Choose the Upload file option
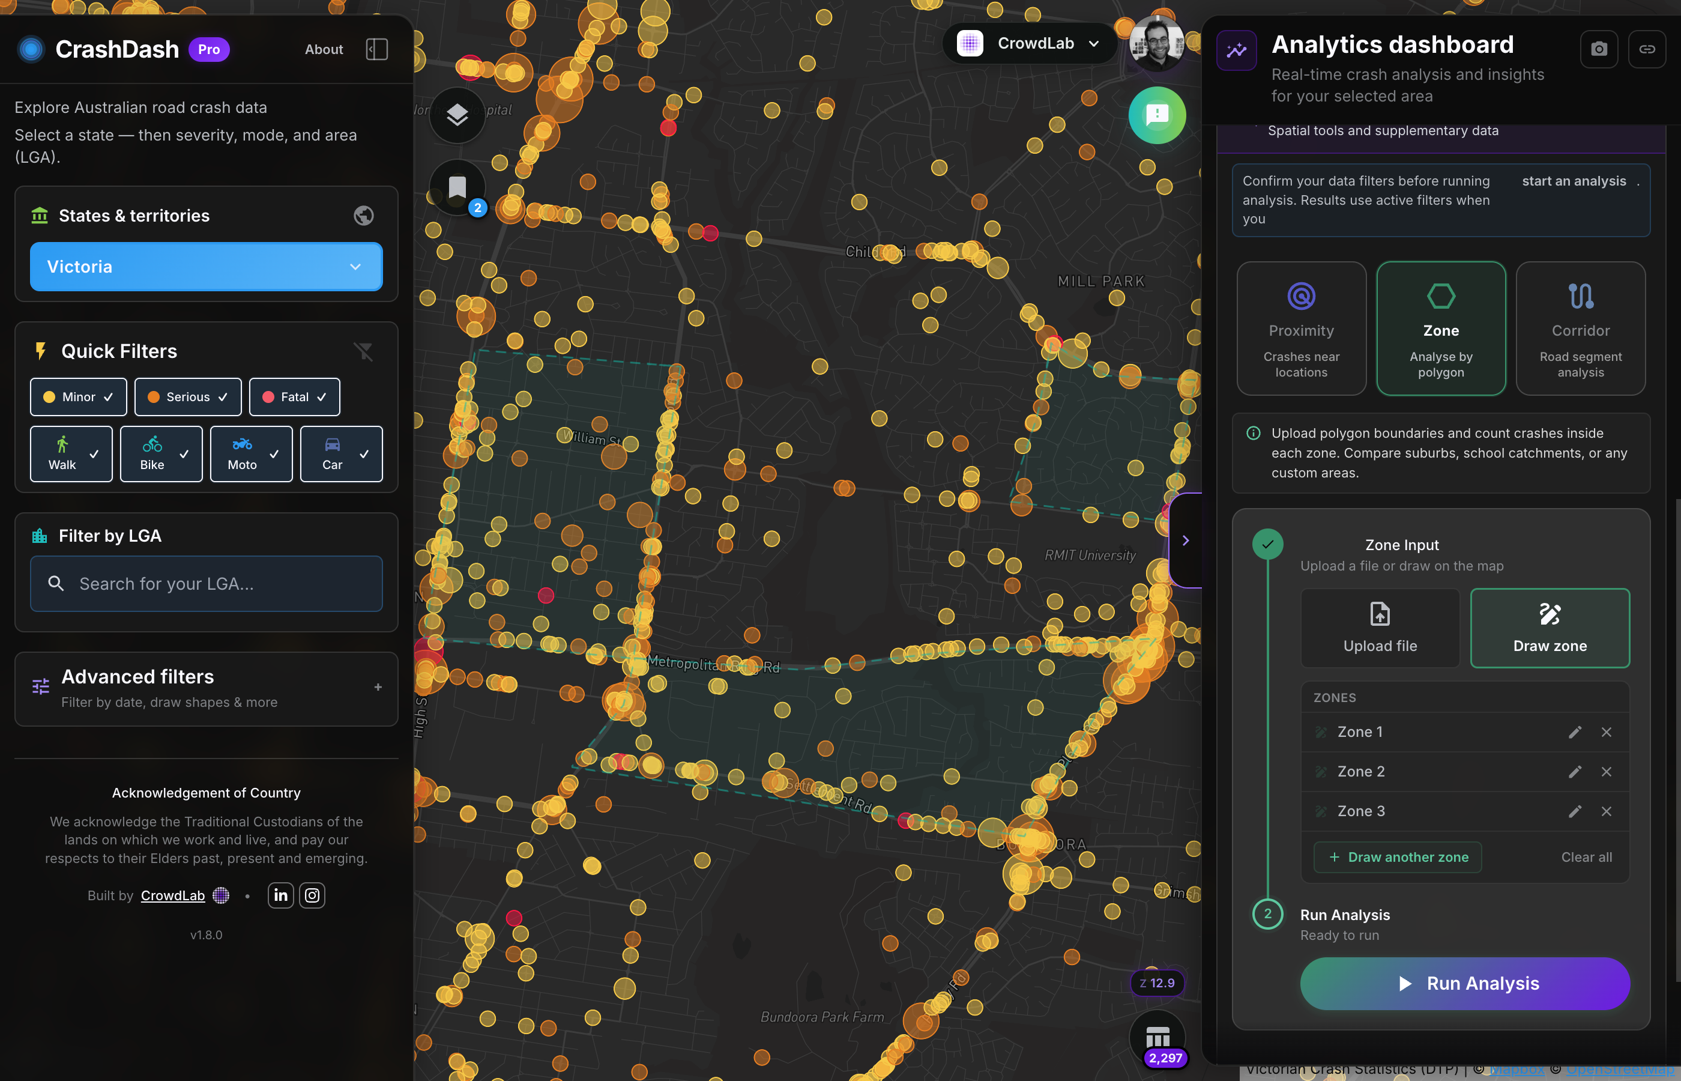 tap(1380, 628)
